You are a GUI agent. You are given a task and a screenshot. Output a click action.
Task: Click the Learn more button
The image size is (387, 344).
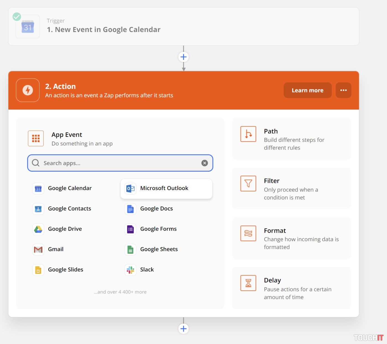[x=307, y=90]
